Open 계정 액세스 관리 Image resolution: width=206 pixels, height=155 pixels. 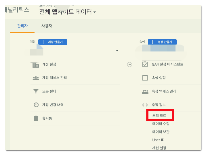[x=54, y=78]
